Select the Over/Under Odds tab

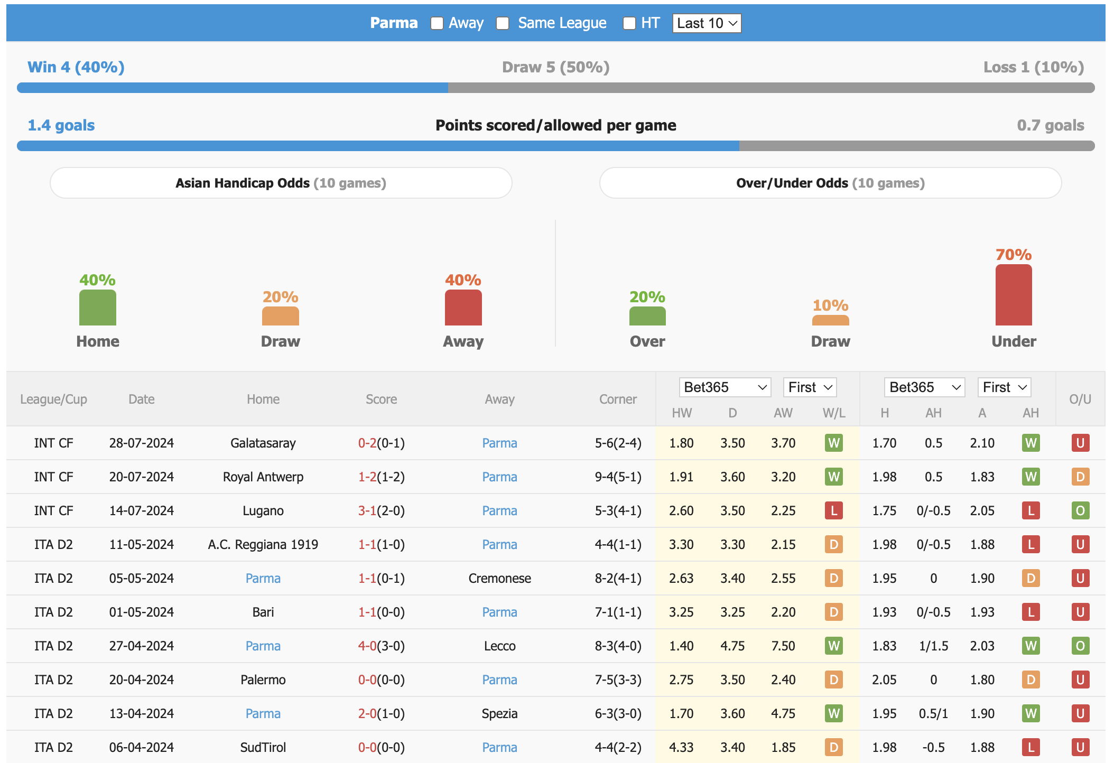830,183
